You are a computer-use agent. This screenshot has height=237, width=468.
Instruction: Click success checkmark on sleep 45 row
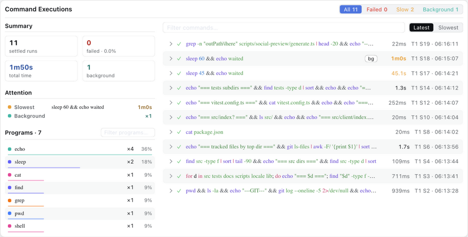(179, 73)
